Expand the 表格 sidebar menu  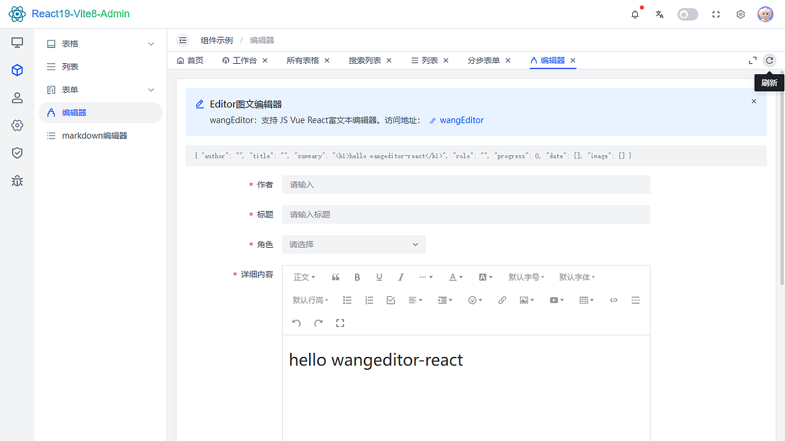tap(101, 44)
